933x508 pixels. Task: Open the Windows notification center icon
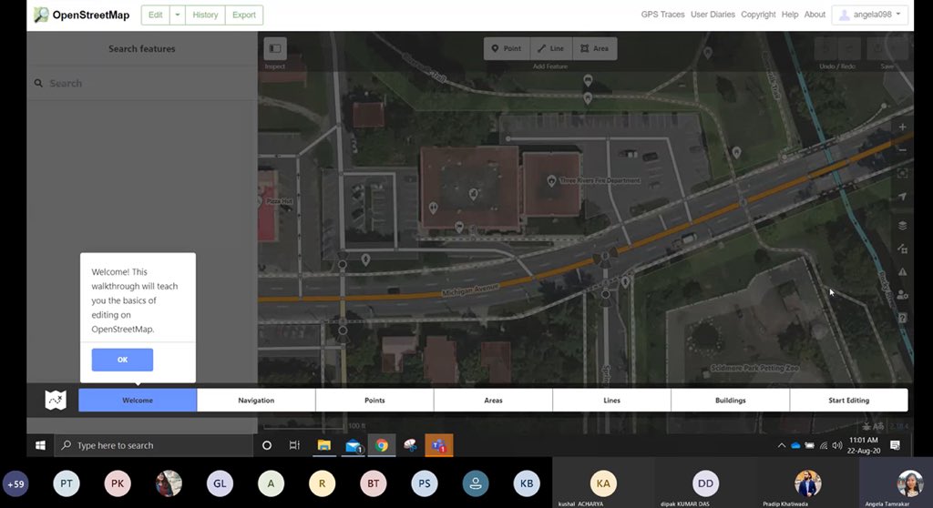[x=895, y=445]
